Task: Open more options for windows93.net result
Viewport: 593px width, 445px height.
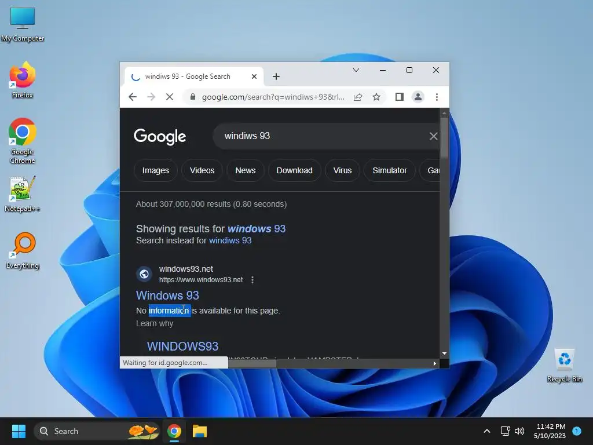Action: click(x=252, y=280)
